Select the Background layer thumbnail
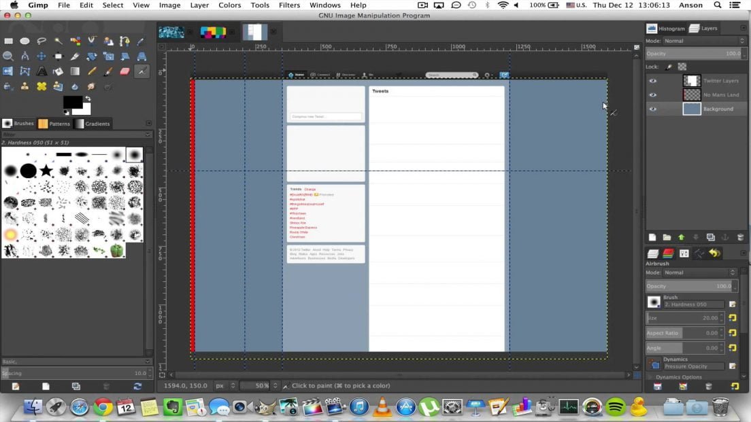This screenshot has width=751, height=422. [x=692, y=109]
